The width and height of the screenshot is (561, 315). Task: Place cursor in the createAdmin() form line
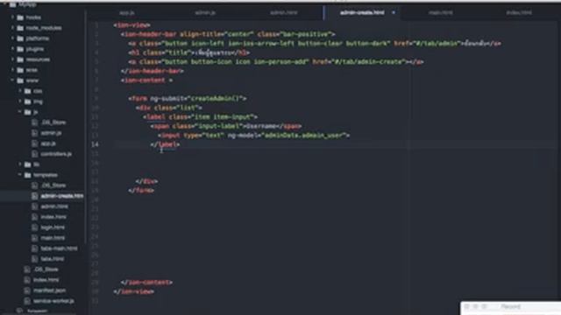tap(187, 98)
